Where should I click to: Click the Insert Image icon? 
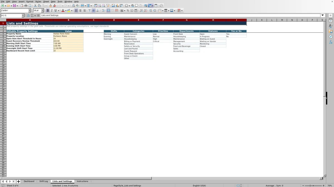coord(113,6)
